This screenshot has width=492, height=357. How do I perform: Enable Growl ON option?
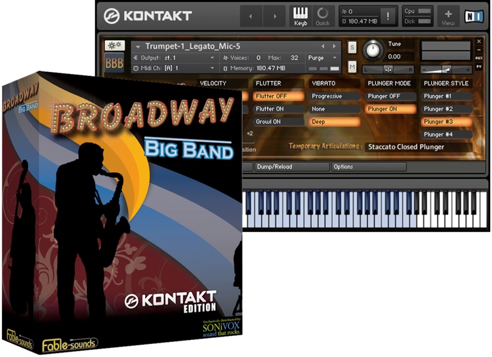tap(279, 122)
